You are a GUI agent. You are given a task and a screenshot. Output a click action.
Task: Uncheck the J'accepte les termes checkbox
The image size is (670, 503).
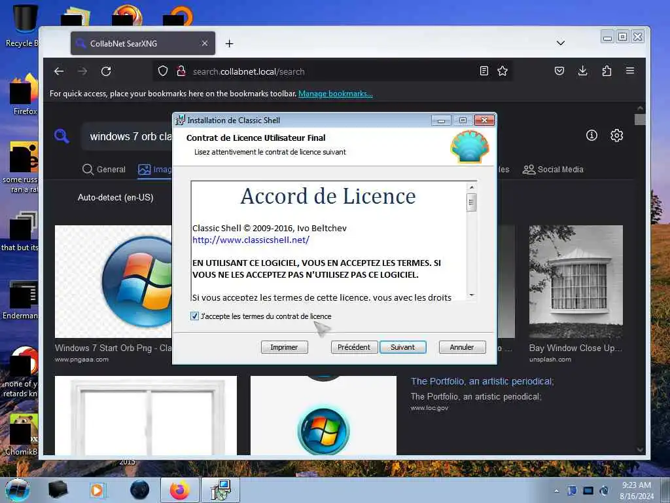[194, 316]
